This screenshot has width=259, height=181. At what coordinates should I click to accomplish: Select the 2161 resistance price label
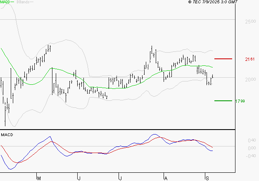(x=249, y=59)
